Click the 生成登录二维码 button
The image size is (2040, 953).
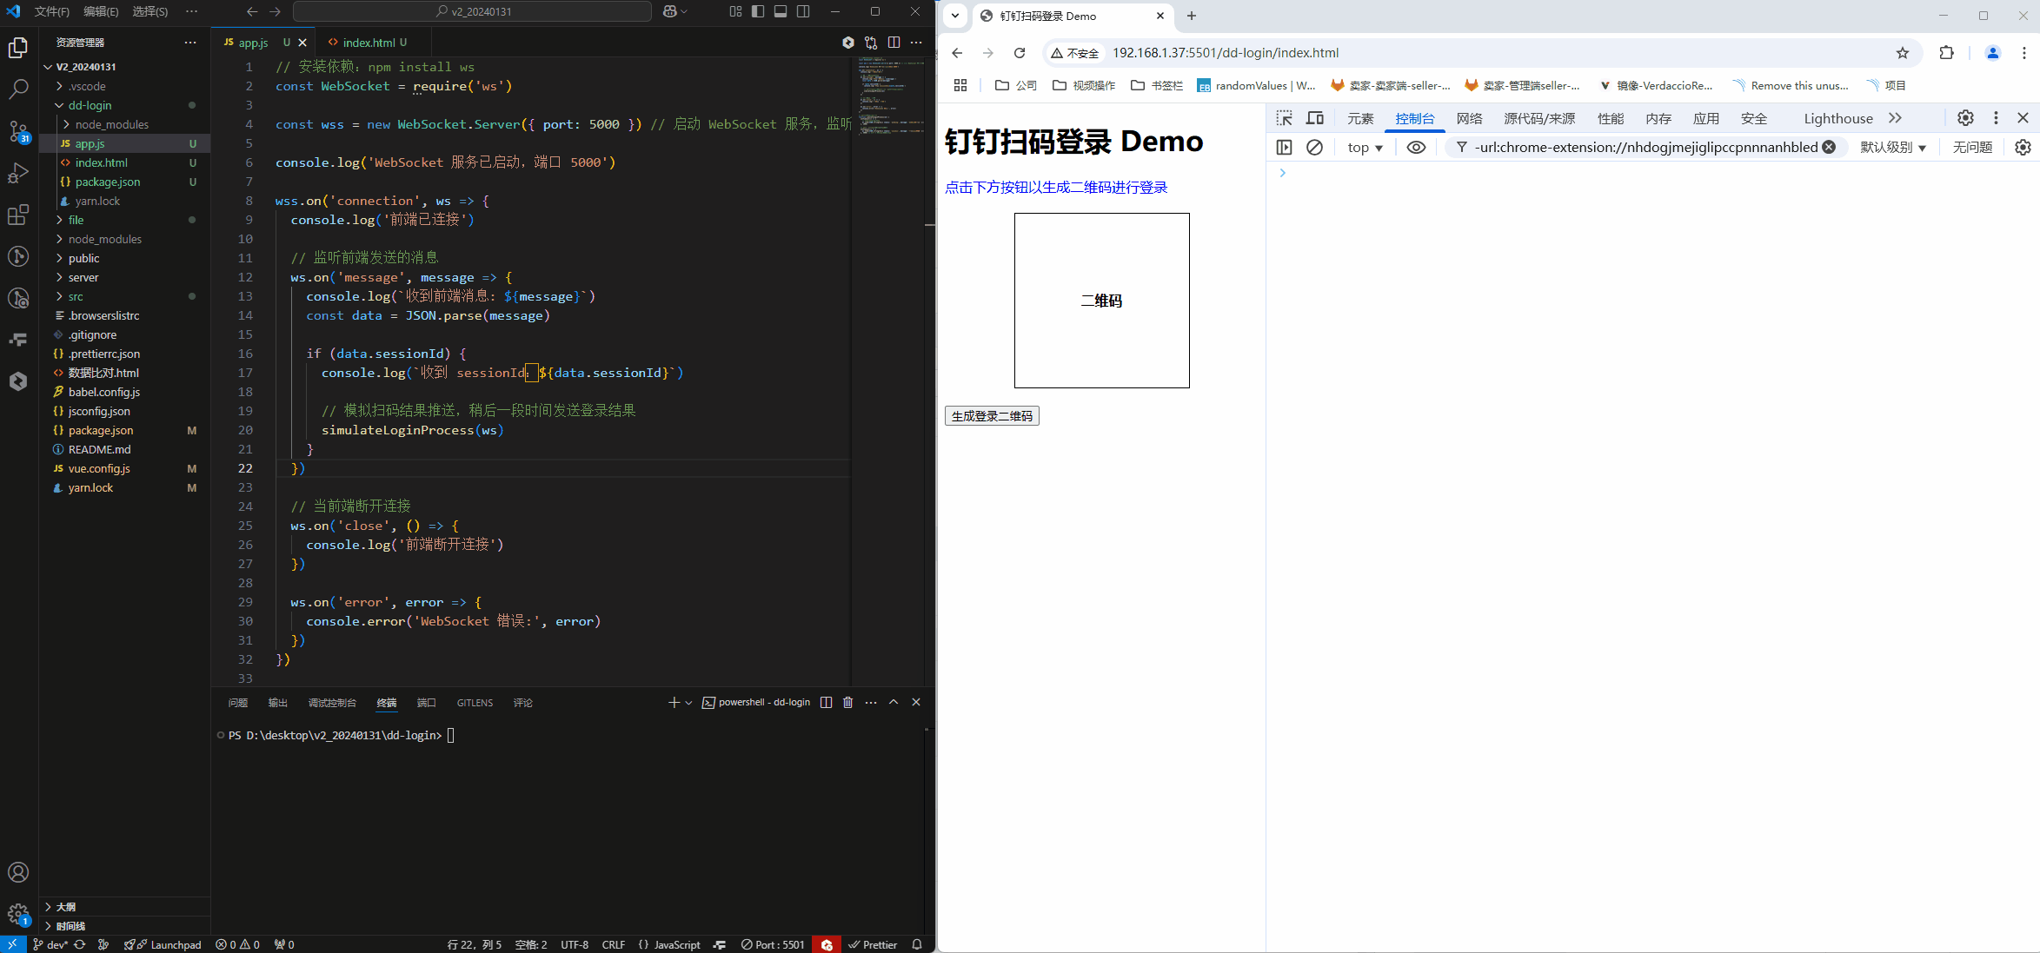pyautogui.click(x=992, y=416)
